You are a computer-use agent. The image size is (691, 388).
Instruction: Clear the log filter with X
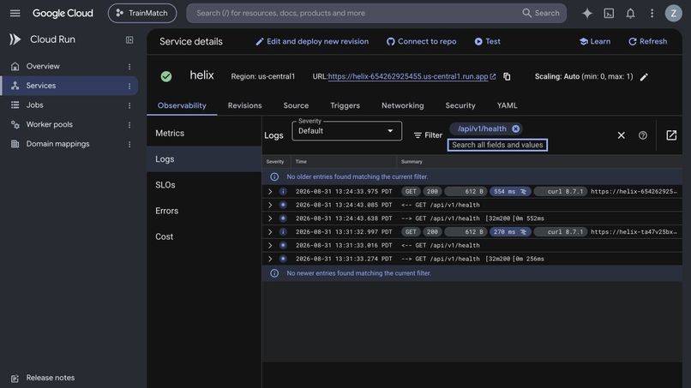621,135
